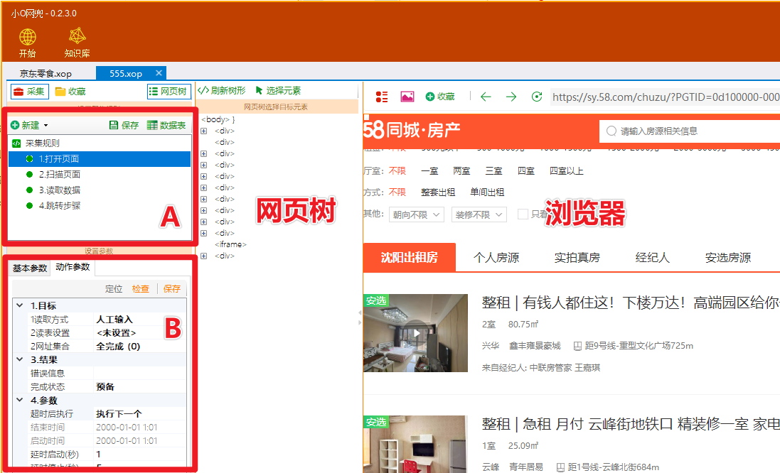Click 刷新树形 refresh tree button
Image resolution: width=780 pixels, height=473 pixels.
[222, 90]
